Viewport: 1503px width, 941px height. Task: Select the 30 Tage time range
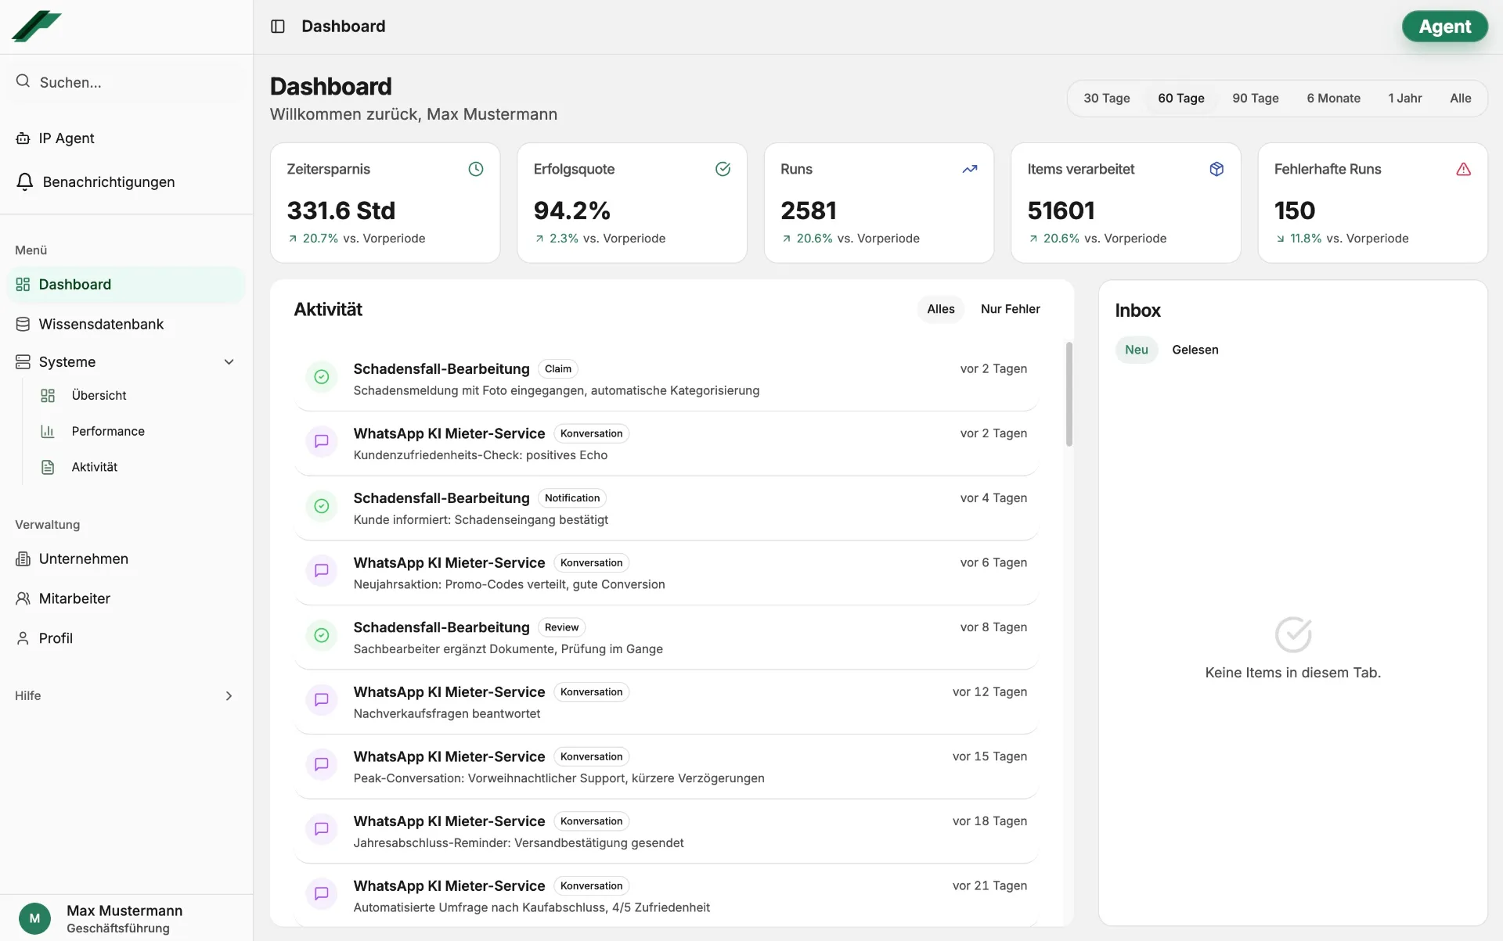coord(1106,99)
